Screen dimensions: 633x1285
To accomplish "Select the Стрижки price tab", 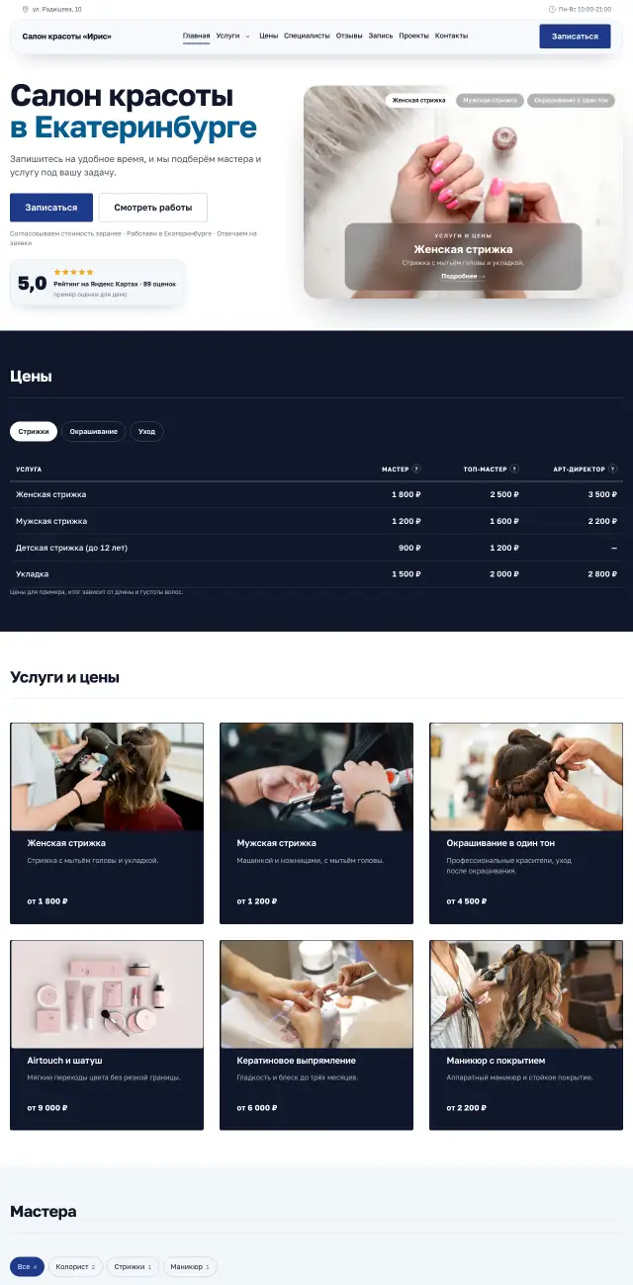I will tap(34, 431).
